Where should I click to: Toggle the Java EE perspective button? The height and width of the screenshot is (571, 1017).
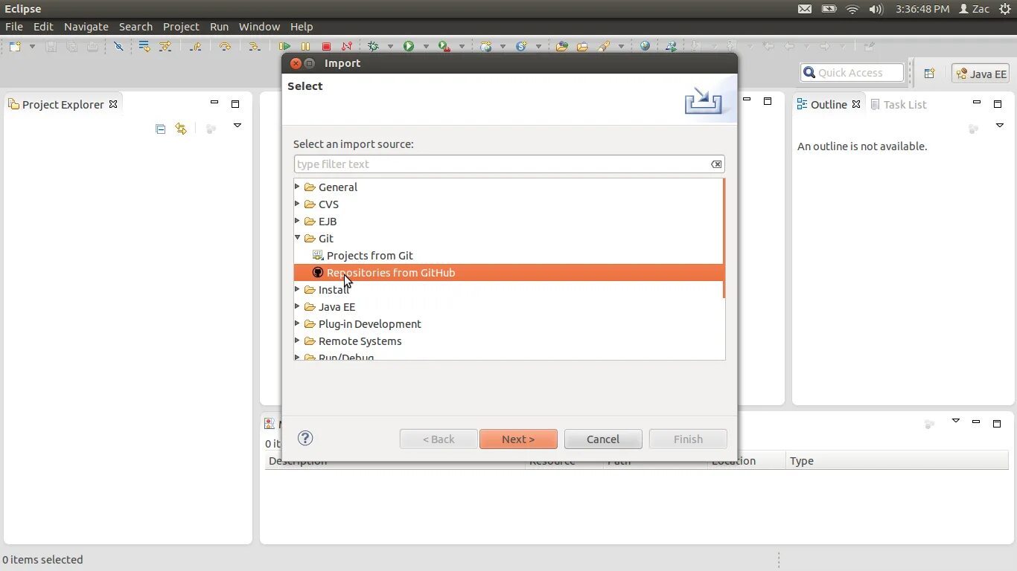pos(981,74)
